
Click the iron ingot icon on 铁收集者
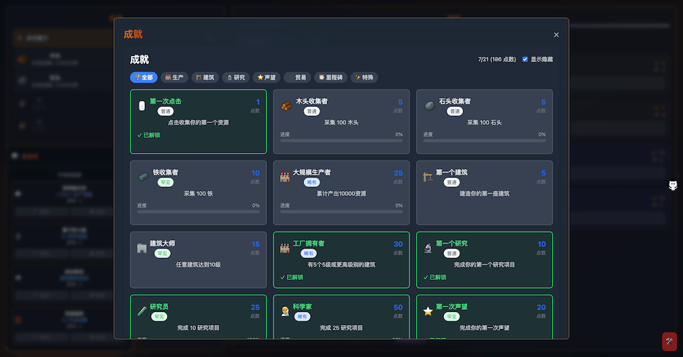coord(142,177)
